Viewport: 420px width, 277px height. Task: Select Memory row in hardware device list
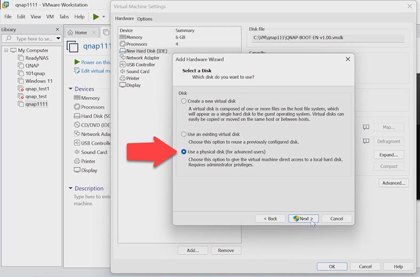[x=180, y=37]
